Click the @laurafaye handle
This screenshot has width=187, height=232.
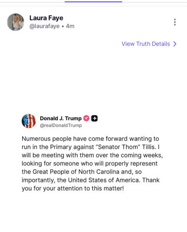tap(44, 26)
